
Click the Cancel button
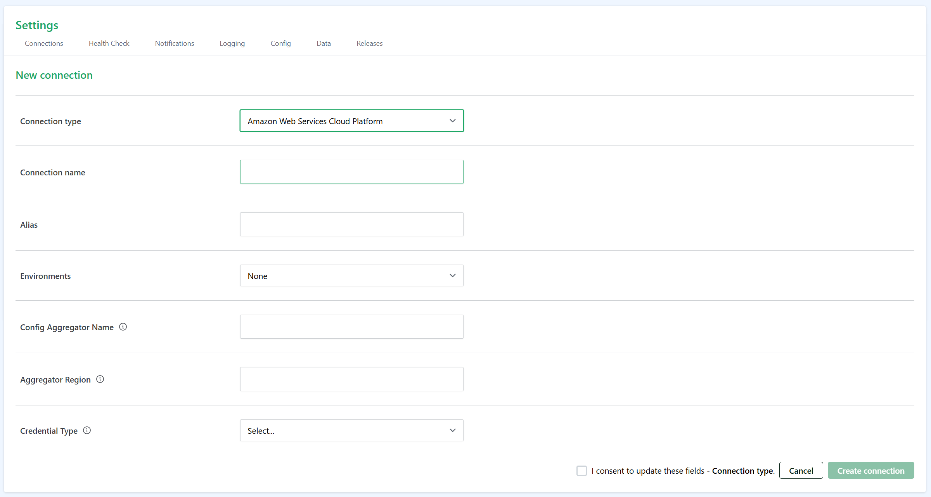801,471
